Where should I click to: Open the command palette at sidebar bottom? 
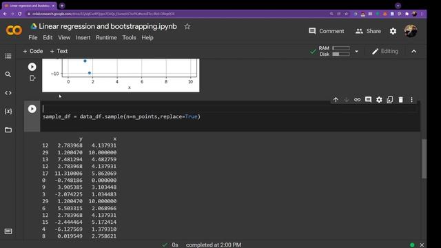(x=8, y=231)
